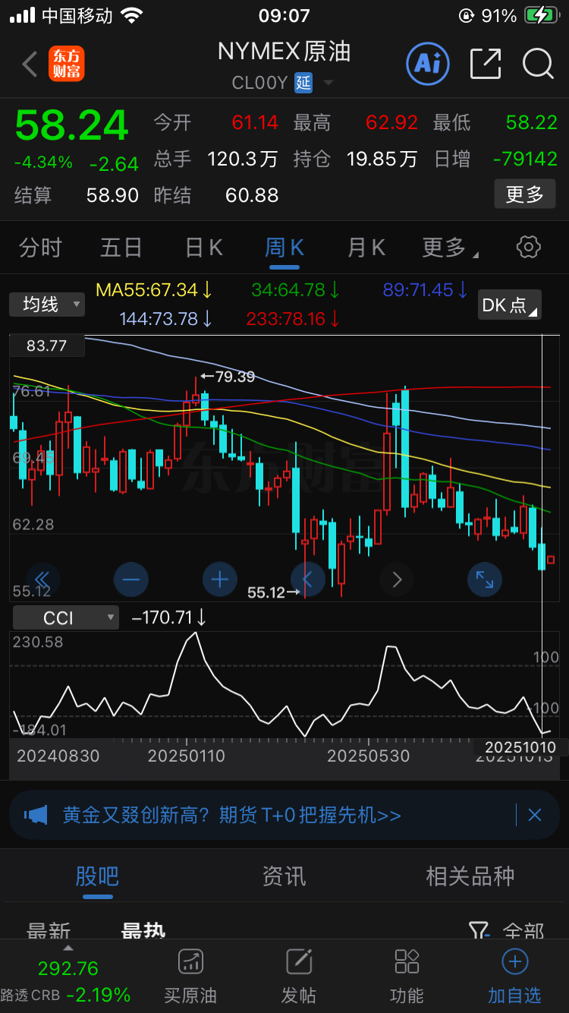This screenshot has width=569, height=1013.
Task: Switch to 五日 tab
Action: (x=121, y=248)
